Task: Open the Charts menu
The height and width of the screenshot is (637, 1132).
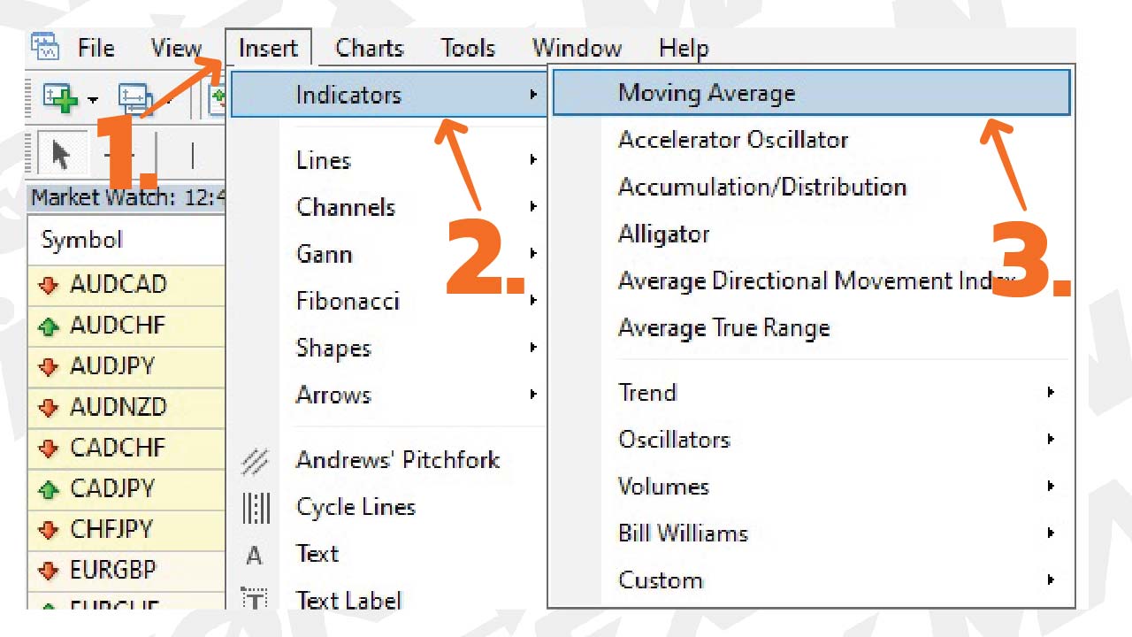Action: click(x=369, y=48)
